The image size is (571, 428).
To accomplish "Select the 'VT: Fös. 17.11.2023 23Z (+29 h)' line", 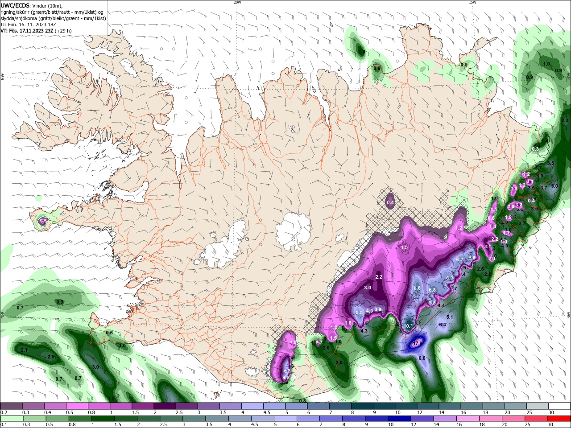I will click(x=36, y=31).
